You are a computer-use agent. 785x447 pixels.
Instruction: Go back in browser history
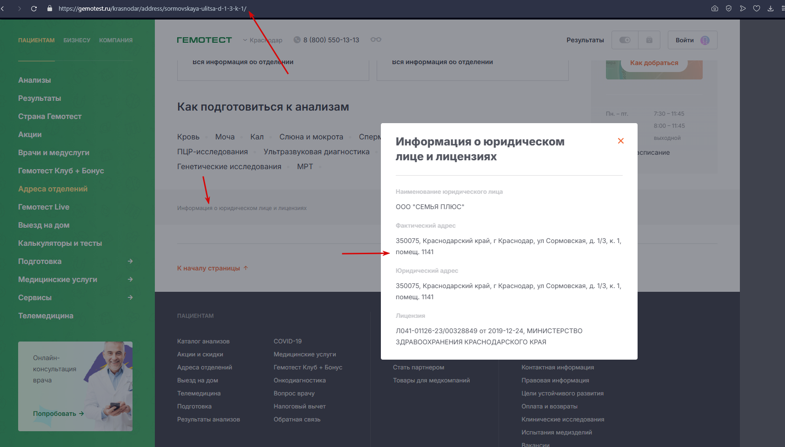(3, 8)
